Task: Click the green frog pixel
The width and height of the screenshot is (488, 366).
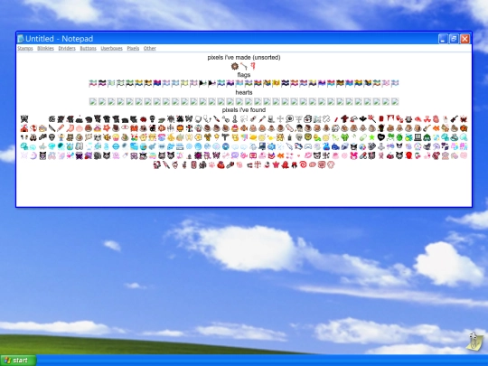Action: [x=345, y=137]
